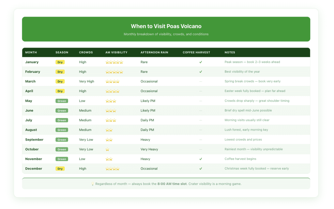Click the 'When to Visit Poas Volcano' title banner
Image resolution: width=334 pixels, height=209 pixels.
(x=166, y=26)
